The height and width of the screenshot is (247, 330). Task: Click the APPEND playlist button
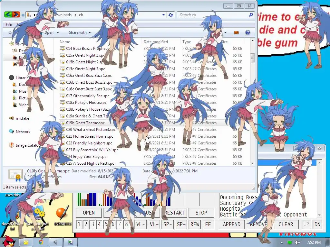tap(231, 224)
